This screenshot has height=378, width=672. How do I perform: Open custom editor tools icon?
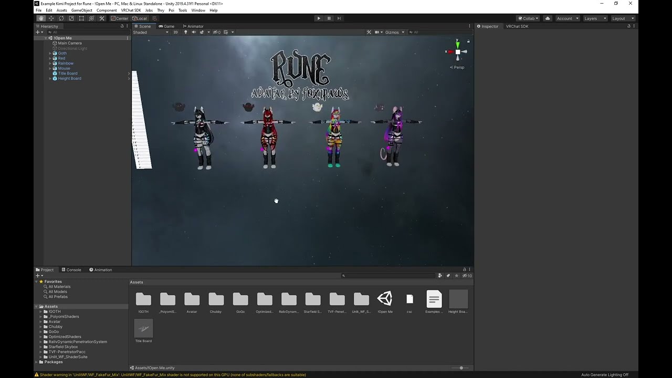tap(102, 18)
